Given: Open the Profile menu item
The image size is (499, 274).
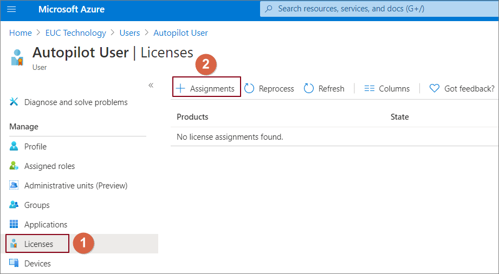Looking at the screenshot, I should [x=35, y=147].
